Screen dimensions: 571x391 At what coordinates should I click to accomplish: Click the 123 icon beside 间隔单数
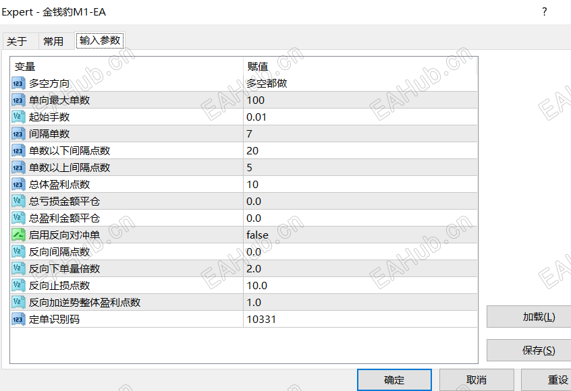point(18,134)
